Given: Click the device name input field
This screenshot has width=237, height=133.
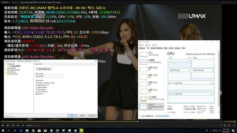Looking at the screenshot, I should (x=49, y=76).
